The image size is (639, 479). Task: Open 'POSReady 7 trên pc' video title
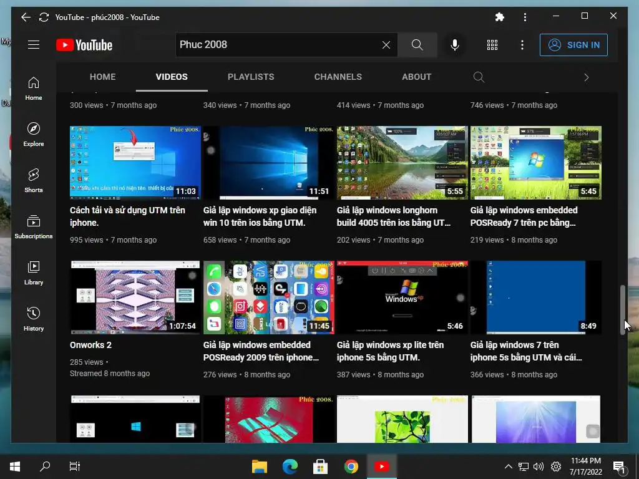[x=524, y=216]
